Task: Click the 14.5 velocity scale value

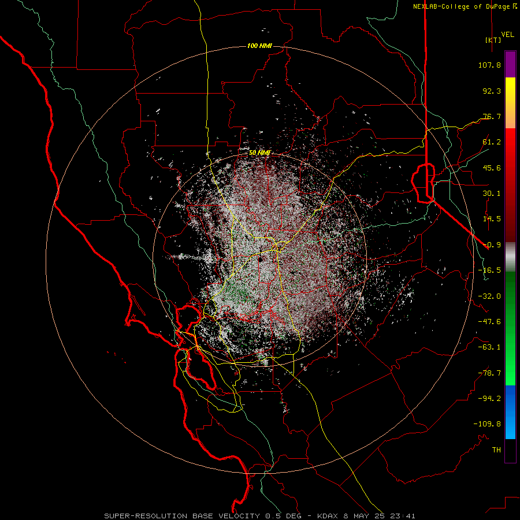Action: coord(492,219)
